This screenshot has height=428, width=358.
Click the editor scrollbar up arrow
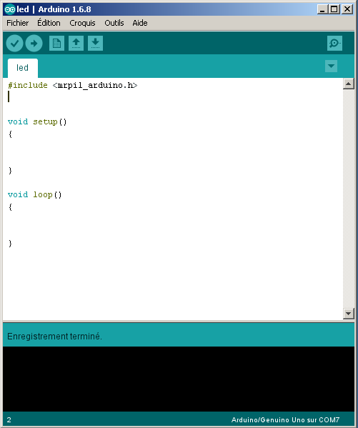(x=348, y=84)
